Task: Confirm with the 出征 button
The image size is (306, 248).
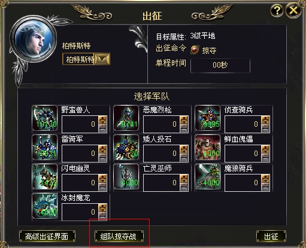Action: pyautogui.click(x=271, y=236)
